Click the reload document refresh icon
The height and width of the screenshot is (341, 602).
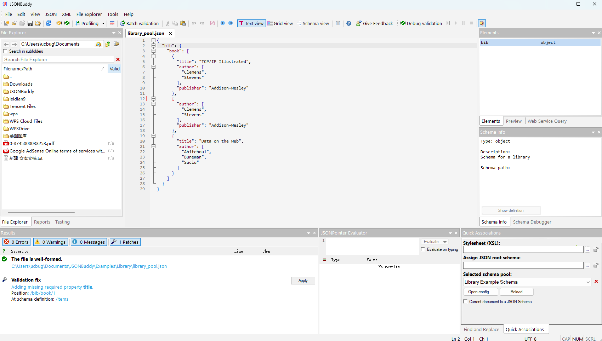point(49,23)
